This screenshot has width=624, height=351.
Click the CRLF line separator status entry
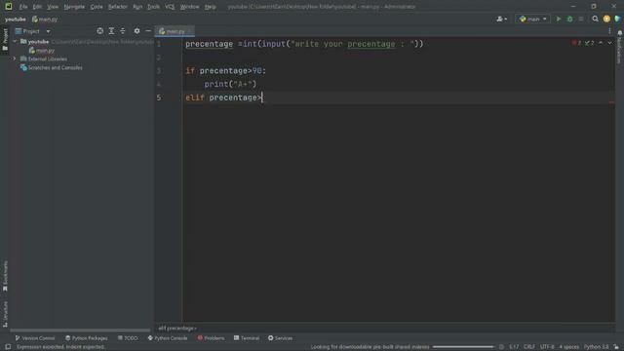click(x=529, y=347)
